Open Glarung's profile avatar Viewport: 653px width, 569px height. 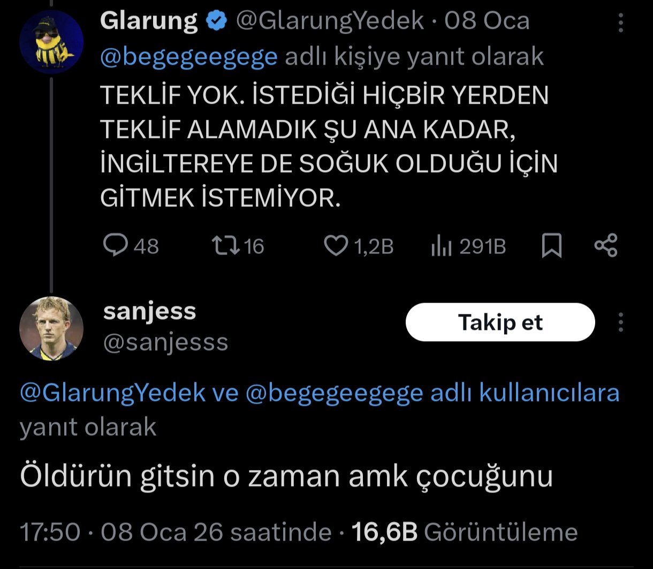click(x=51, y=41)
